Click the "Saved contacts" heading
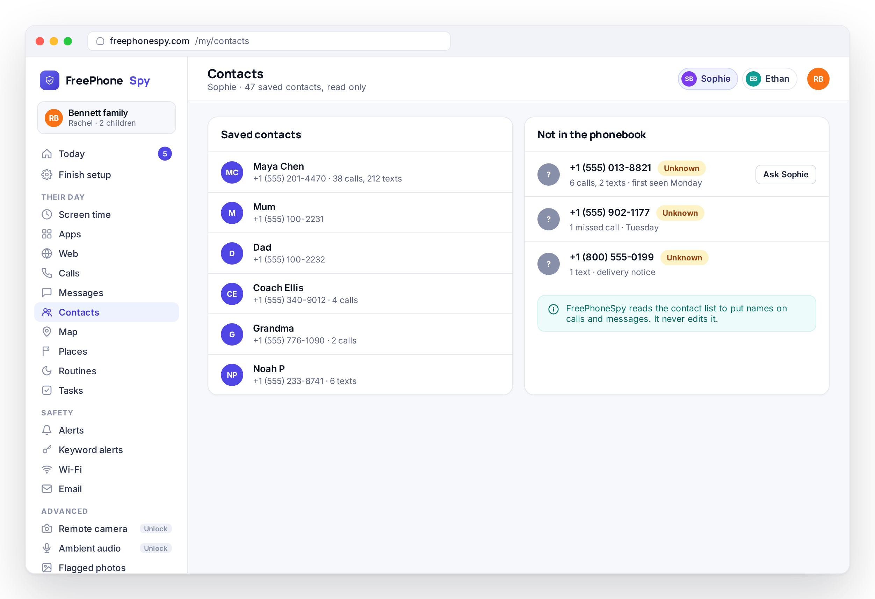The height and width of the screenshot is (599, 875). [261, 135]
